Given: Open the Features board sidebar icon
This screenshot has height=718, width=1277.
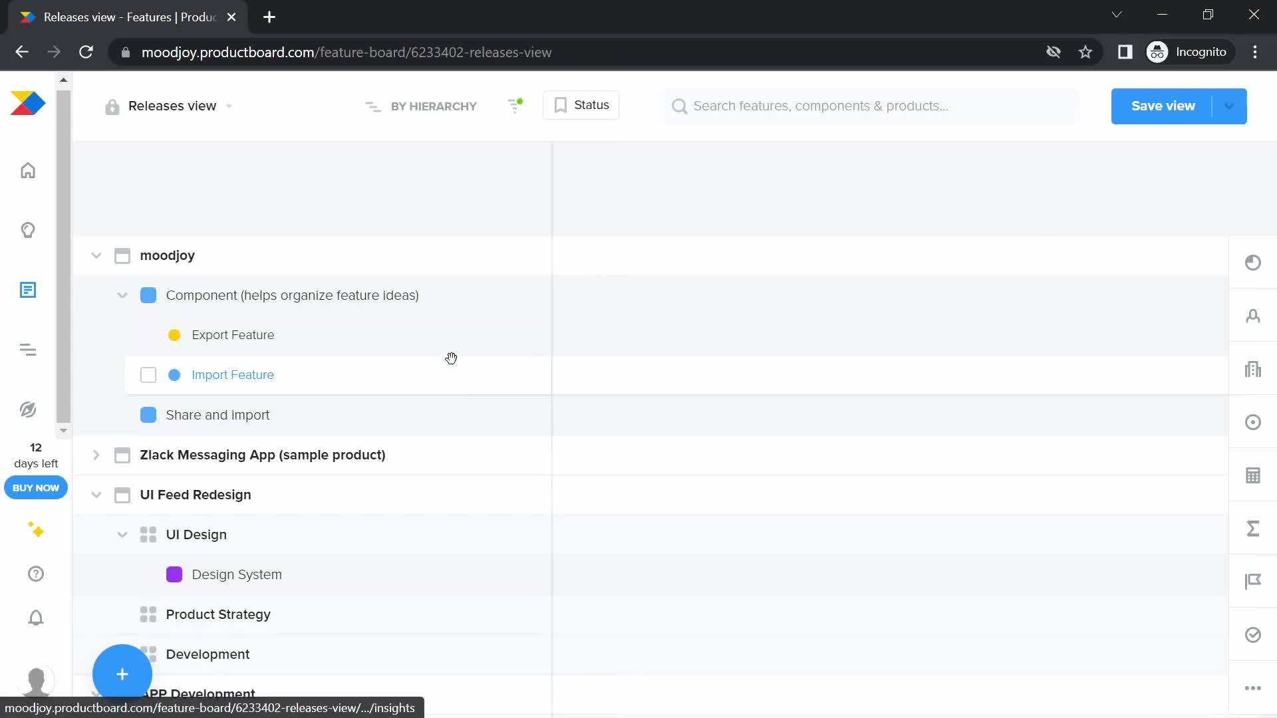Looking at the screenshot, I should 28,290.
